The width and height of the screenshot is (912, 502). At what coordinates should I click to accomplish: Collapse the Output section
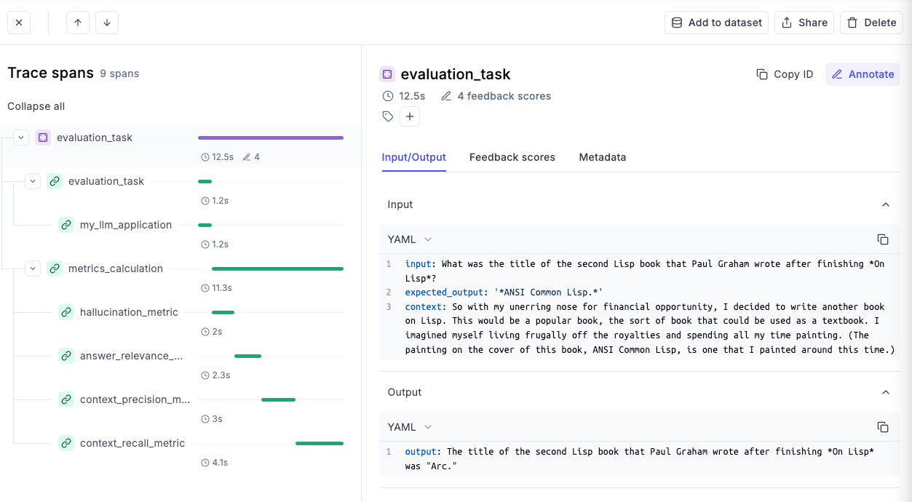[886, 392]
